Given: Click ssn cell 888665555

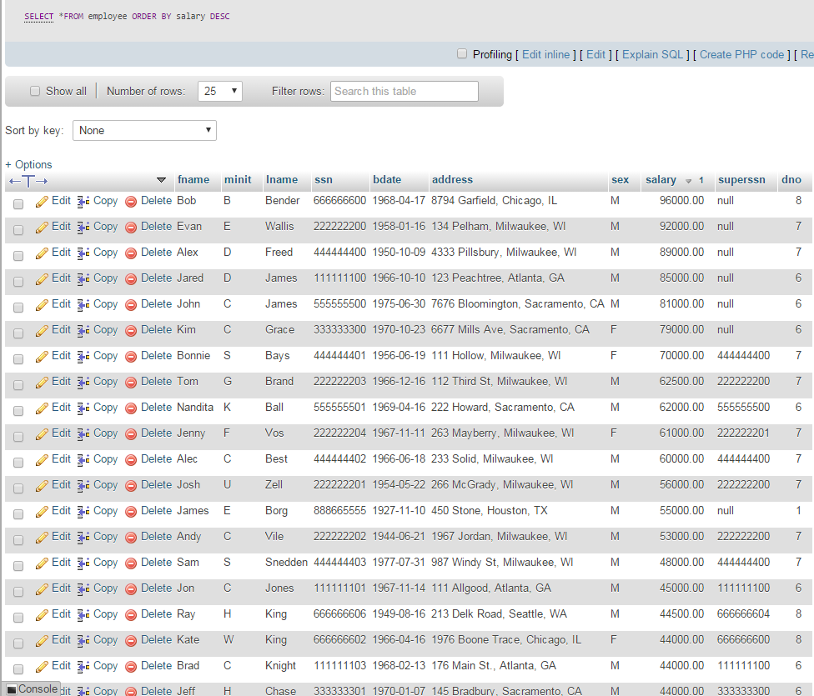Looking at the screenshot, I should tap(339, 510).
